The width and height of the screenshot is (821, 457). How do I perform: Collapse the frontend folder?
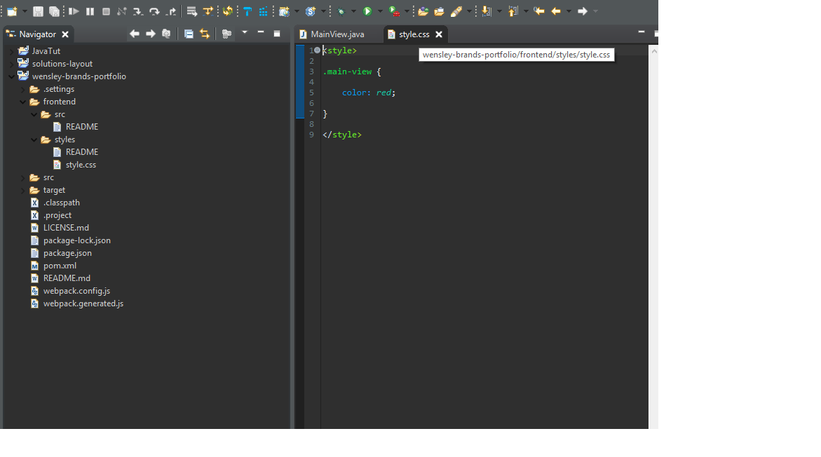pos(23,102)
